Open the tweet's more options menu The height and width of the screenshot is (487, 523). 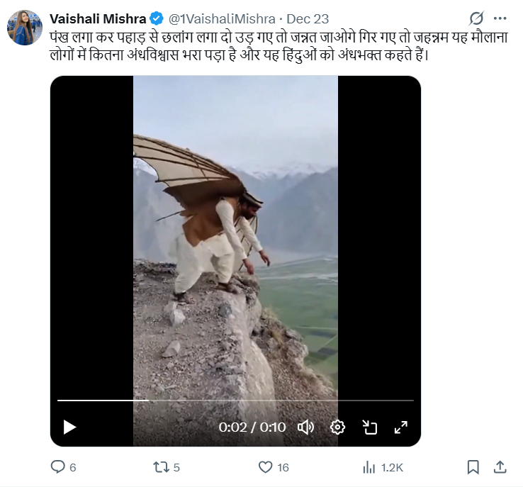click(501, 19)
